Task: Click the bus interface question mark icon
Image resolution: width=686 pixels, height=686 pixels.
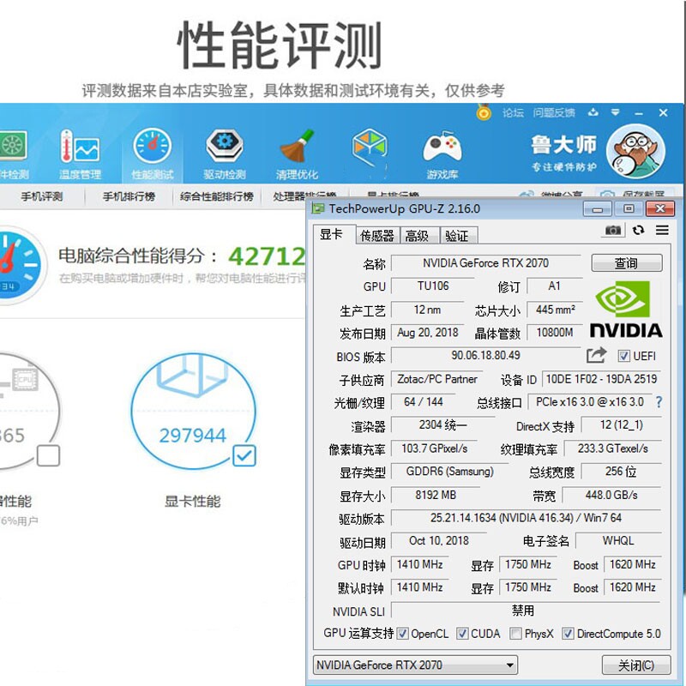Action: coord(659,401)
